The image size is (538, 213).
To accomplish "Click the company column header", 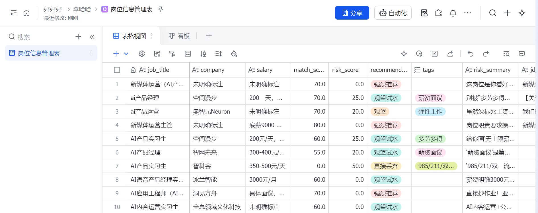I will coord(217,70).
